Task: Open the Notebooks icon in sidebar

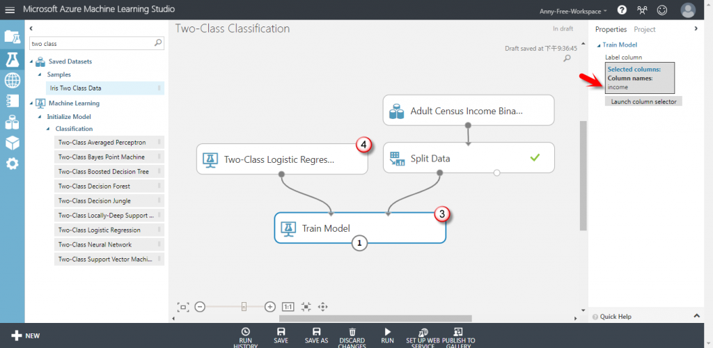Action: pos(13,101)
